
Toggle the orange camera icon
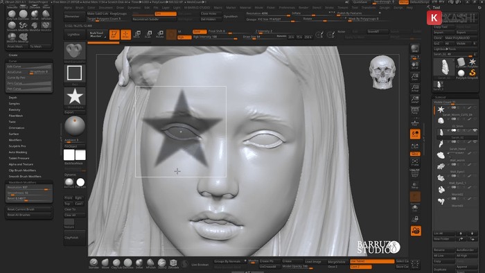pos(416,231)
